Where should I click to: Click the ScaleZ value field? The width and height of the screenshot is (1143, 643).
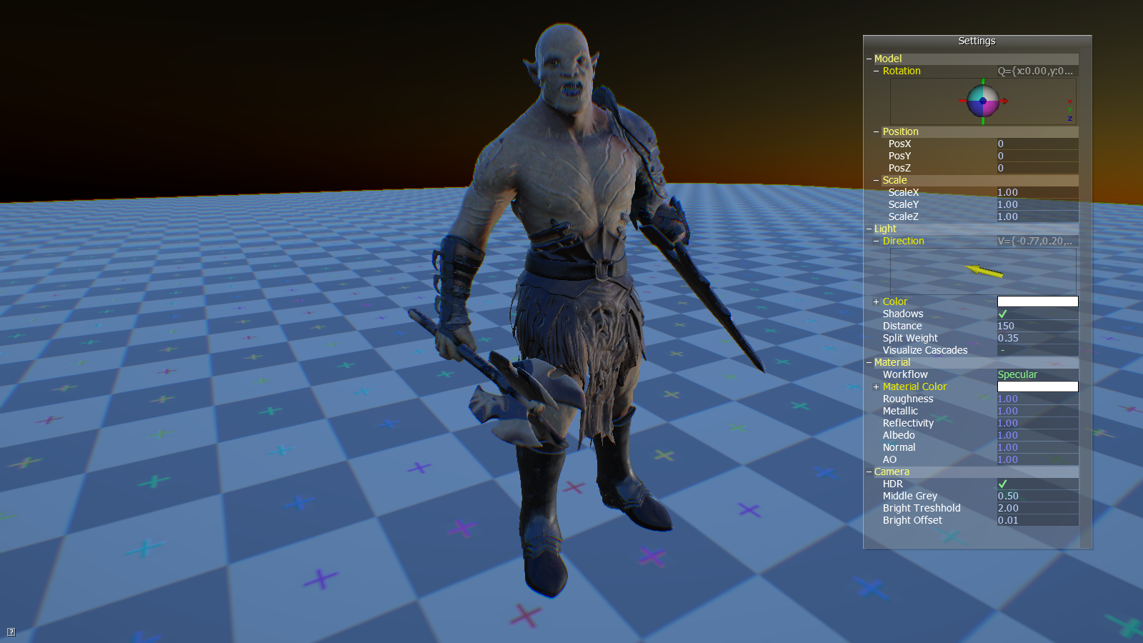1038,216
